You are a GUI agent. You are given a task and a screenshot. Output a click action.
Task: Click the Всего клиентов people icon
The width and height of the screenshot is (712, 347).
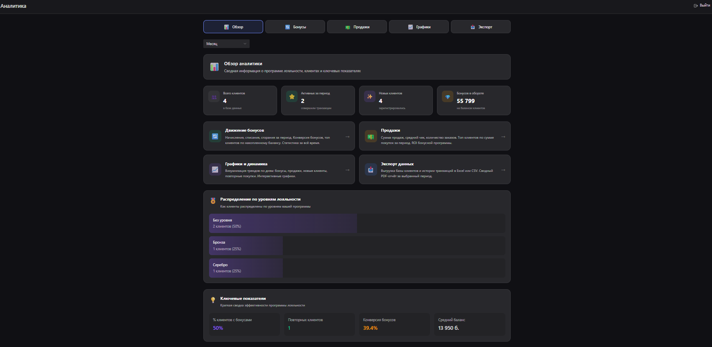(x=214, y=97)
